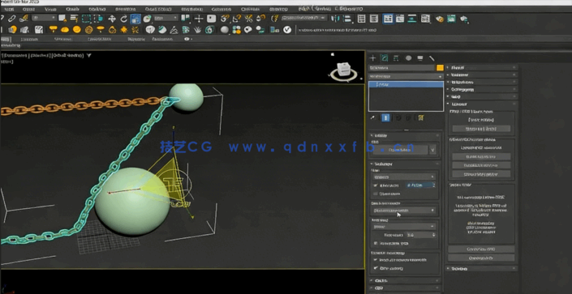Viewport: 572px width, 294px height.
Task: Enable the Select and Manipulate crosshair tool
Action: [x=199, y=18]
